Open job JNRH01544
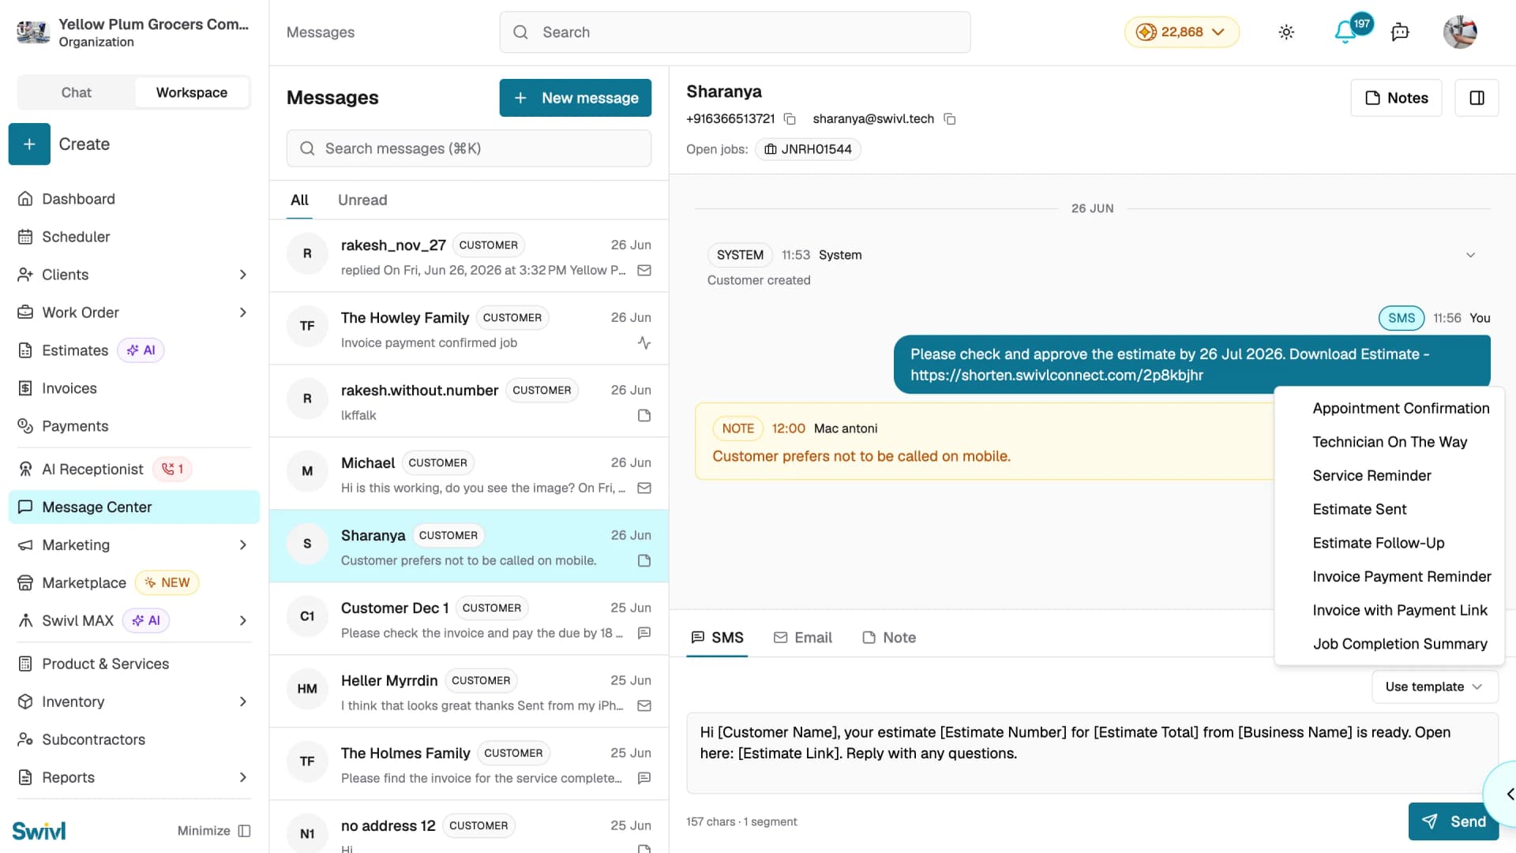Viewport: 1516px width, 853px height. click(x=808, y=149)
